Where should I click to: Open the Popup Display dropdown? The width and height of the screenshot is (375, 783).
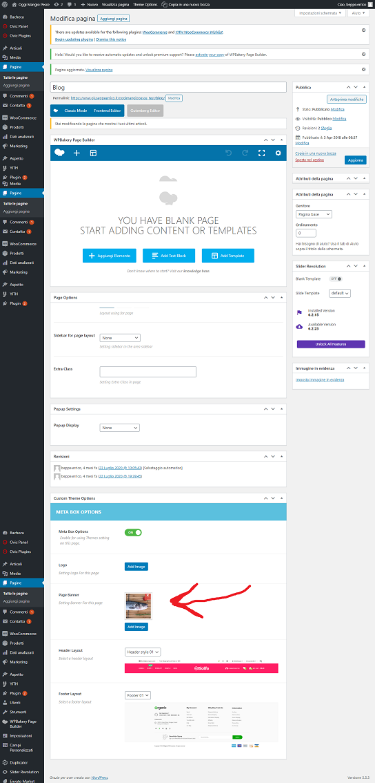tap(119, 428)
